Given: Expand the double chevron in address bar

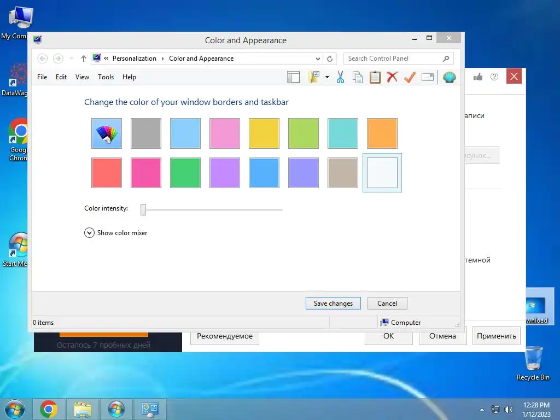Looking at the screenshot, I should [x=106, y=58].
